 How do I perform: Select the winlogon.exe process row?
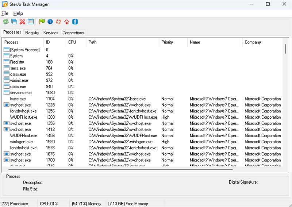point(142,142)
